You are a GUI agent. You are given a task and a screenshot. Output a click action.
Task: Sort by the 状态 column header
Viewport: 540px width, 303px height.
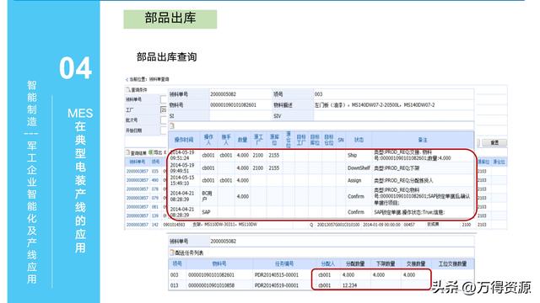pos(359,140)
